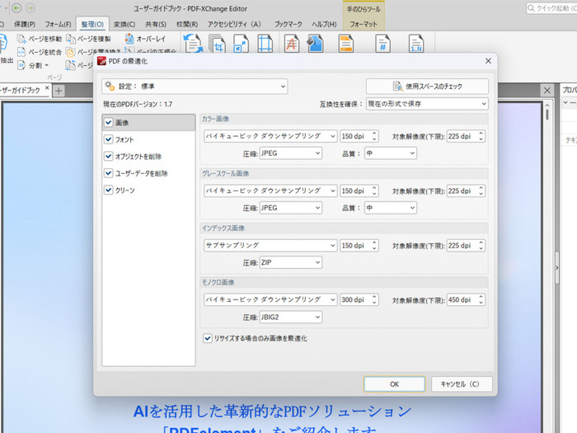The width and height of the screenshot is (577, 433).
Task: Open the フォーマット contextual tab
Action: click(x=364, y=24)
